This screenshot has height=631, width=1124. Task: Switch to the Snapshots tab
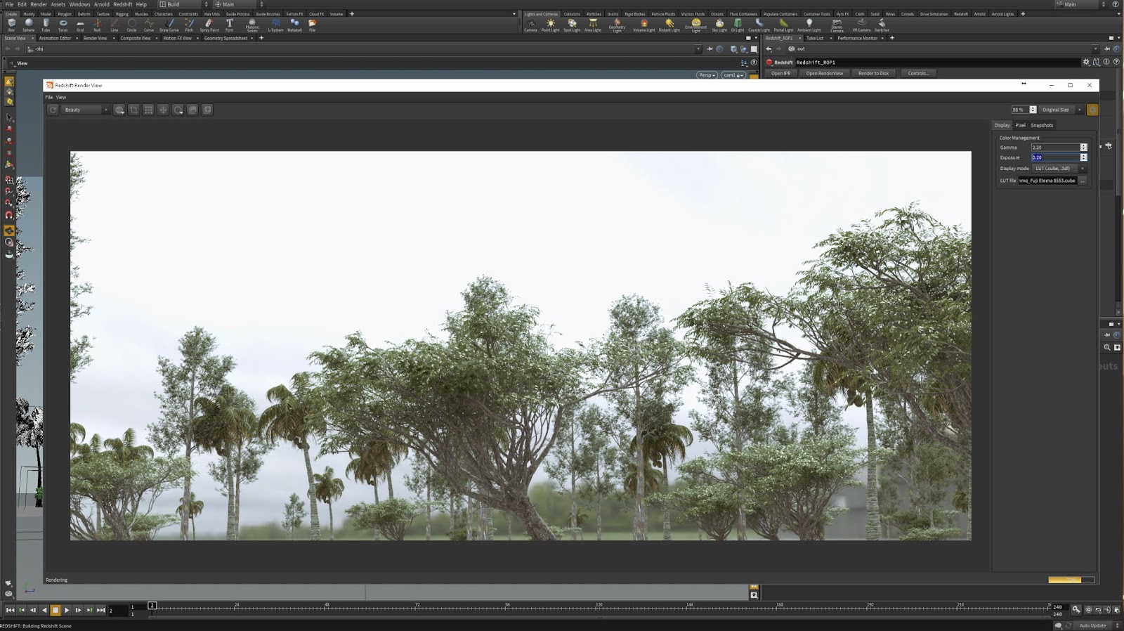(x=1042, y=125)
